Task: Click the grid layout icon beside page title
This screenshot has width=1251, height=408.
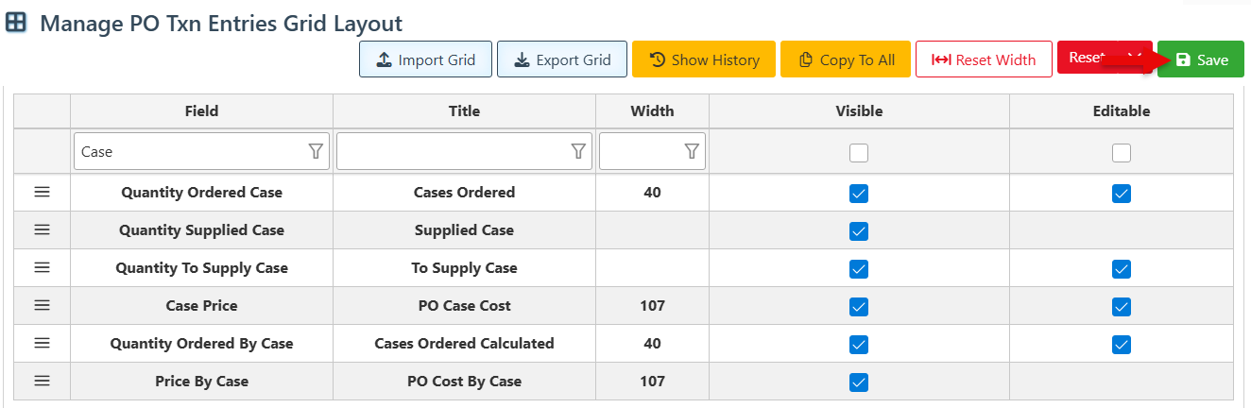Action: (16, 23)
